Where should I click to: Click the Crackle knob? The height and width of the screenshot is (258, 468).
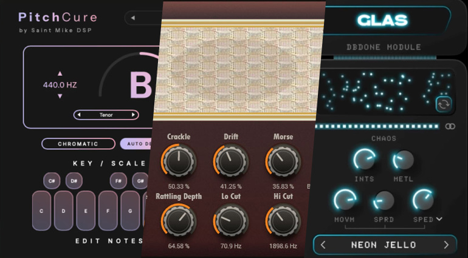179,161
